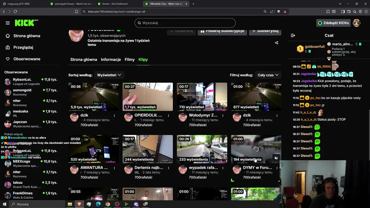Click the share icon below Subskrybuj
Screen dimensions: 370x208
click(x=276, y=43)
